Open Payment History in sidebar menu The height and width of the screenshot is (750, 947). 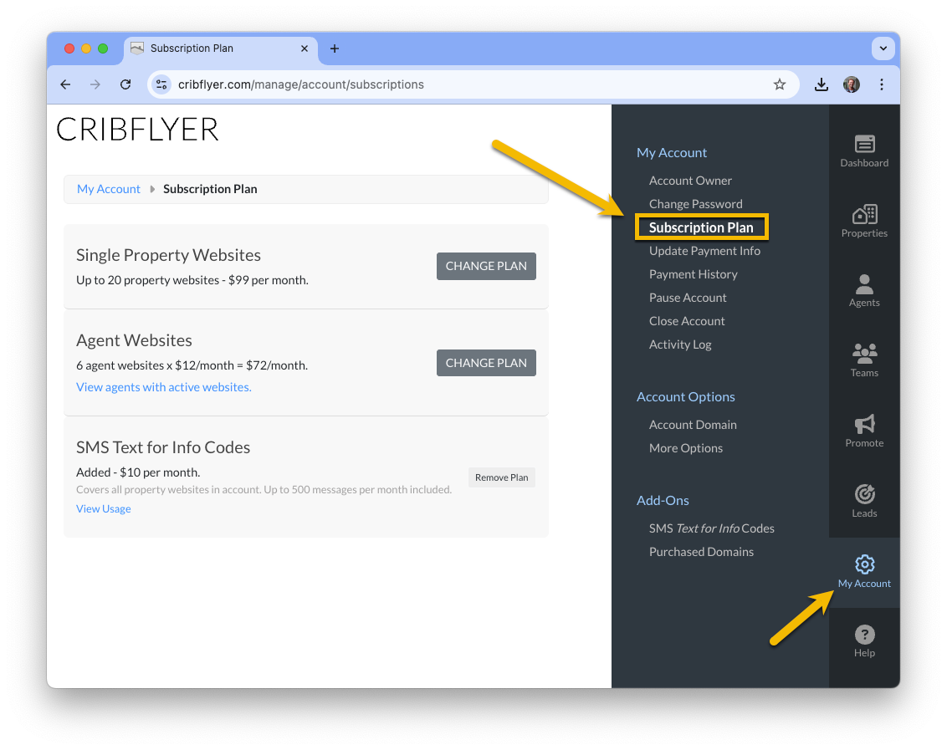coord(693,274)
